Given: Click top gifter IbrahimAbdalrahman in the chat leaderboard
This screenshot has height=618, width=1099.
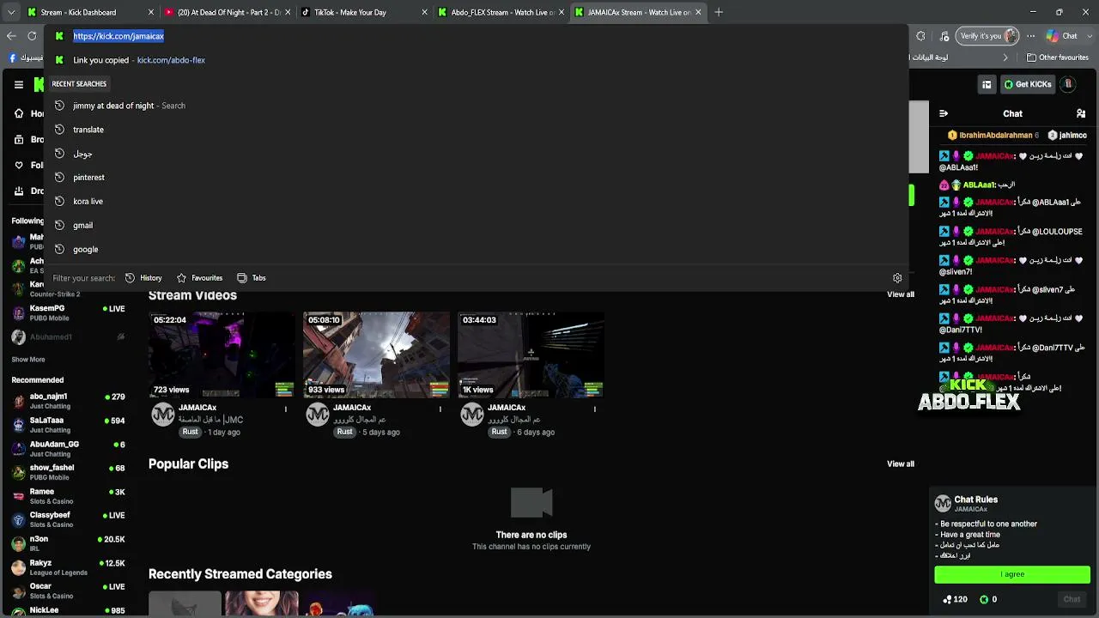Looking at the screenshot, I should point(993,136).
